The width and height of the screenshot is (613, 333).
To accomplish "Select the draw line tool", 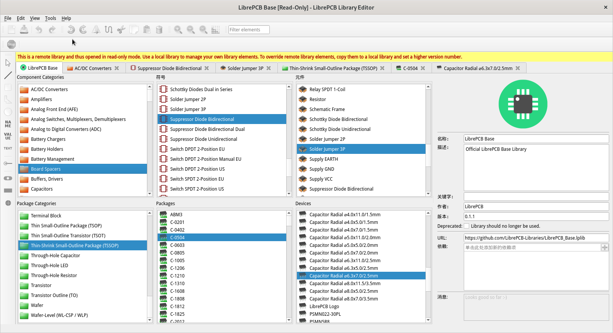I will point(8,75).
